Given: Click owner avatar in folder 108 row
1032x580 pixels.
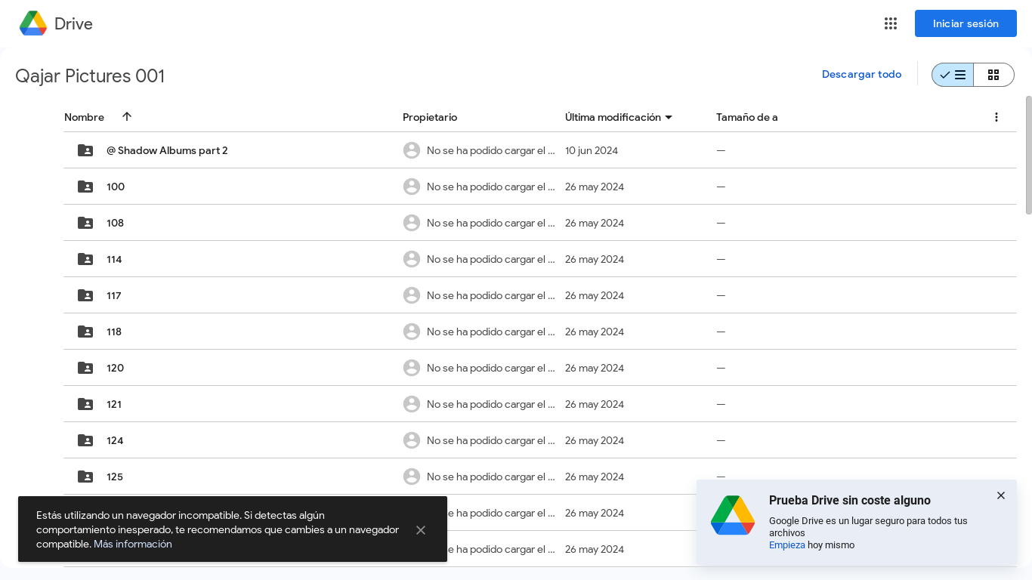Looking at the screenshot, I should [x=412, y=223].
